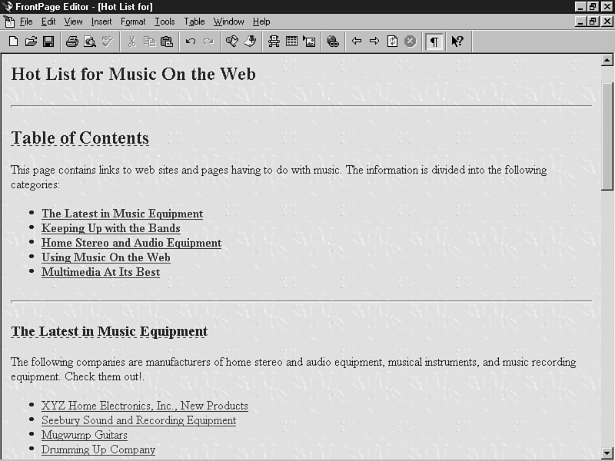Click the Open file folder icon
The image size is (615, 461).
point(31,41)
